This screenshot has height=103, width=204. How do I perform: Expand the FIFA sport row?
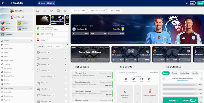[x=66, y=83]
